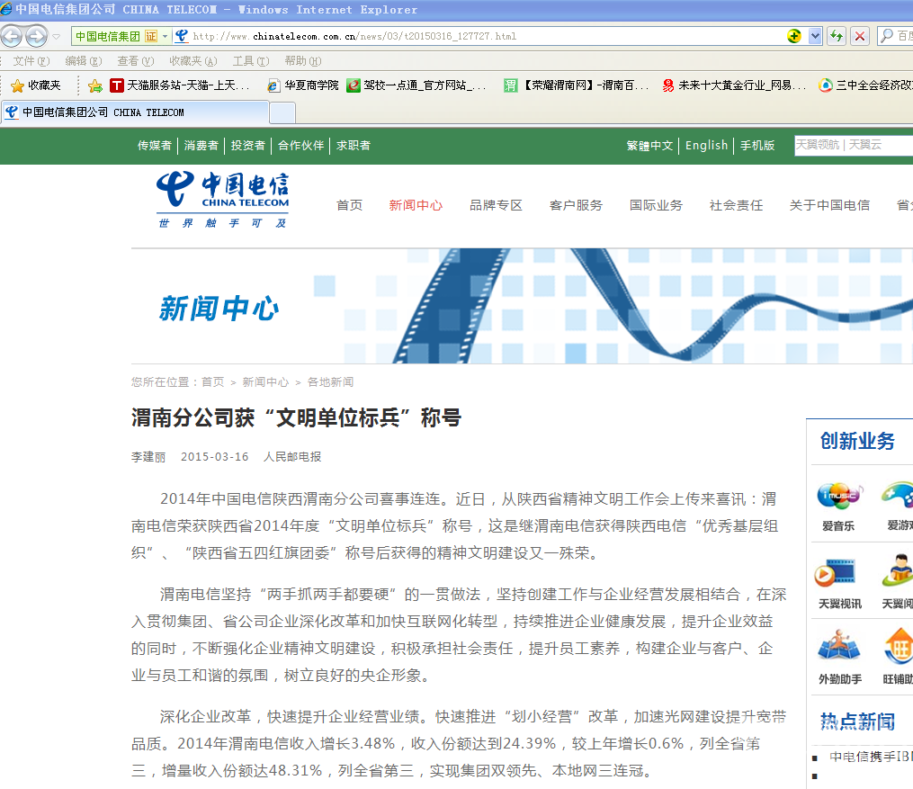
Task: Click the browser Forward arrow button
Action: [37, 36]
